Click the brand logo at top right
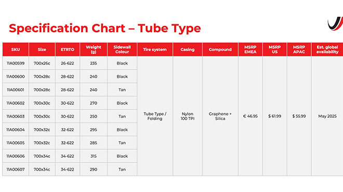The image size is (343, 192). [336, 23]
